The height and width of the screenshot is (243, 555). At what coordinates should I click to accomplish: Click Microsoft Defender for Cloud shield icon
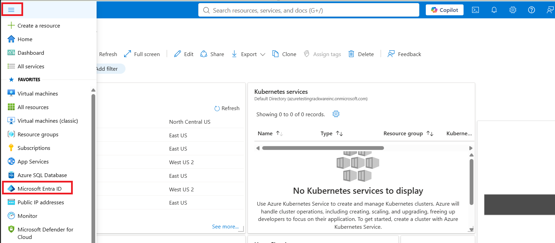click(x=11, y=229)
